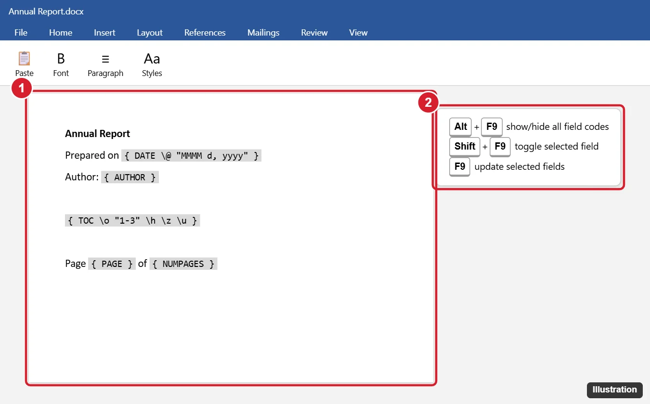Click the NUMPAGES field code

tap(183, 264)
